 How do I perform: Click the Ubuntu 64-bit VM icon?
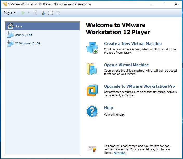point(10,35)
